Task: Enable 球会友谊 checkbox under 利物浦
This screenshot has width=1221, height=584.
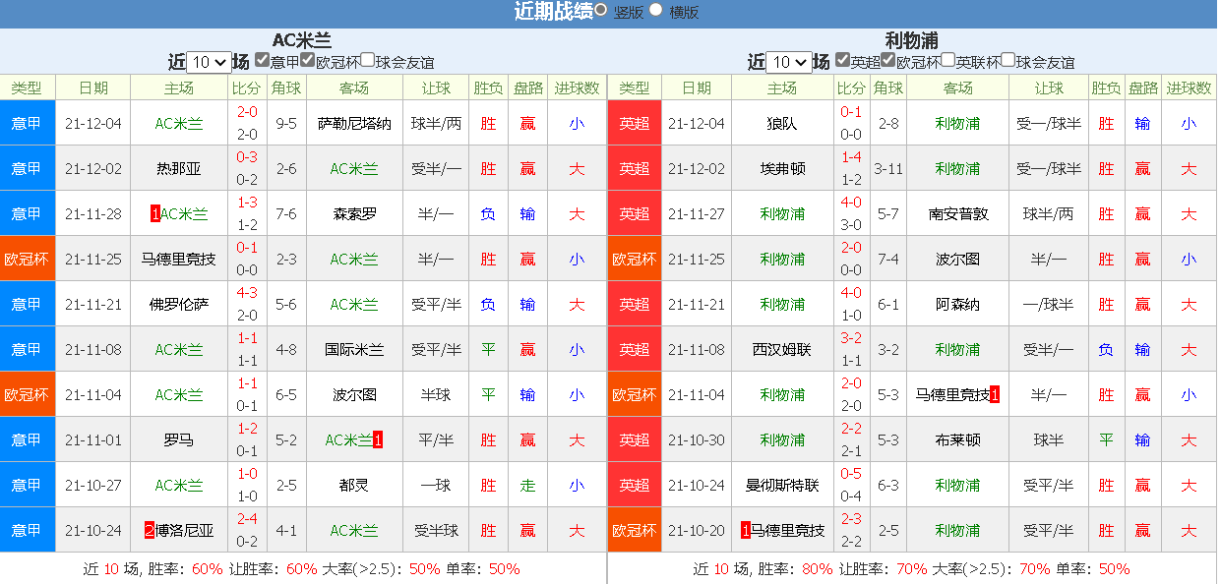Action: point(1008,59)
